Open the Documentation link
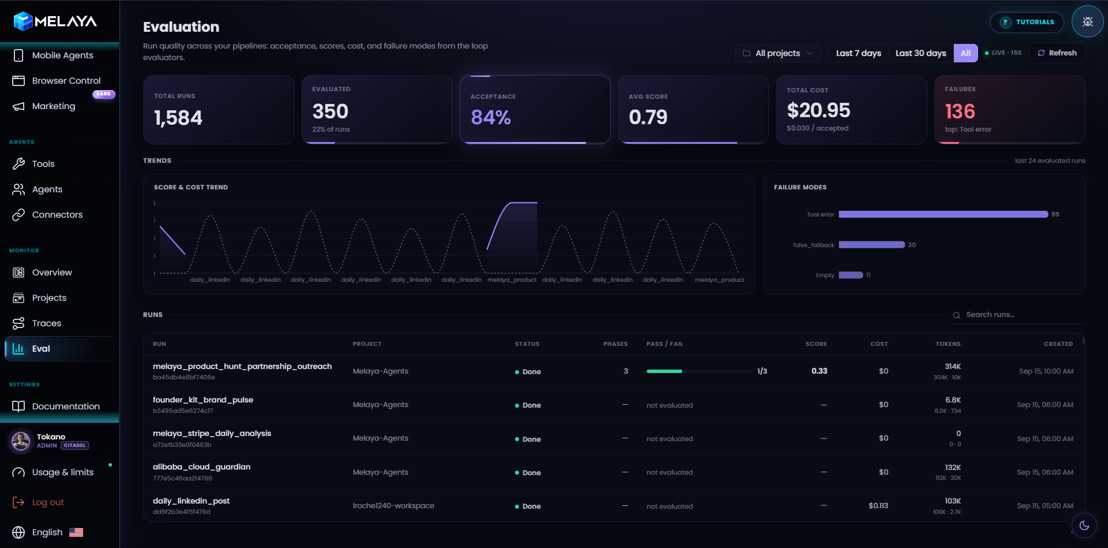The image size is (1108, 548). pos(59,407)
